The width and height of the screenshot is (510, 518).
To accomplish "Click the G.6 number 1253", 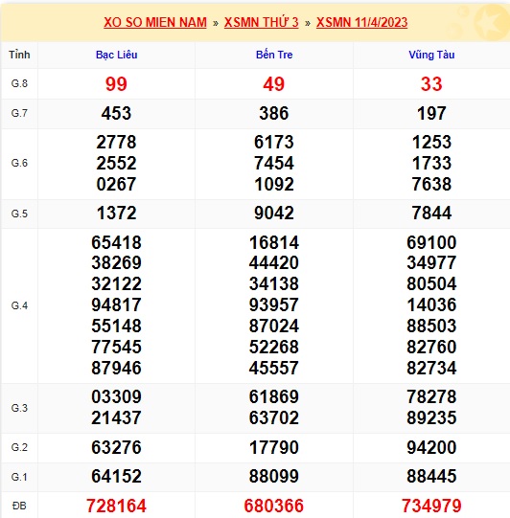I will coord(431,142).
